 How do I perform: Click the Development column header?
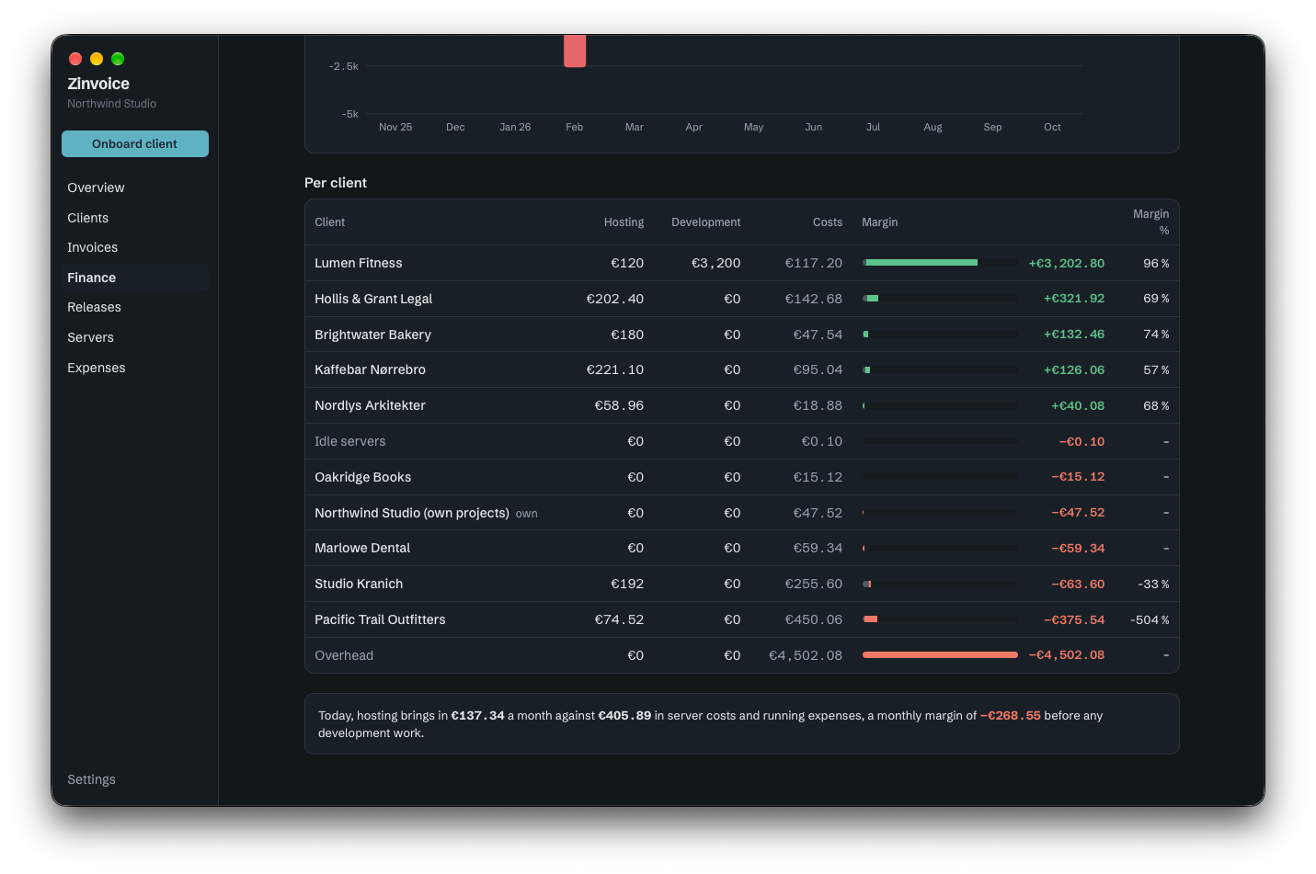click(x=706, y=222)
